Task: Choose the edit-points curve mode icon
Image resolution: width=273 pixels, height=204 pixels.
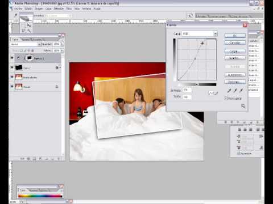Action: tap(211, 93)
